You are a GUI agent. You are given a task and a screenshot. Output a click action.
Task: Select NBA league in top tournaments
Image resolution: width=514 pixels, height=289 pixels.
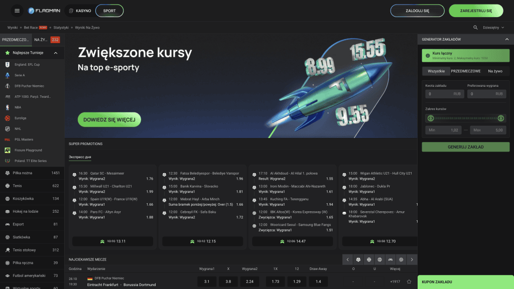[18, 107]
